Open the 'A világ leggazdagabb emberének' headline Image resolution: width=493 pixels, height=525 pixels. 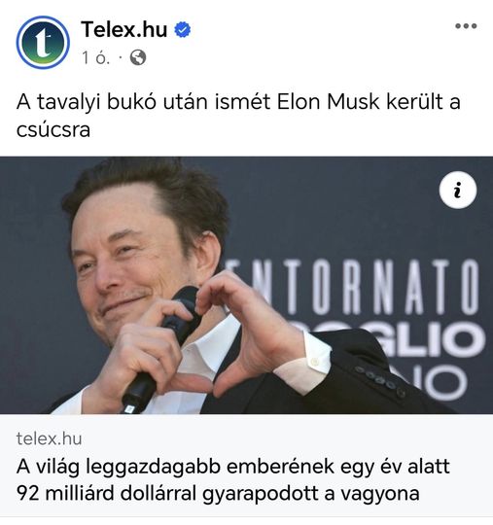(233, 479)
